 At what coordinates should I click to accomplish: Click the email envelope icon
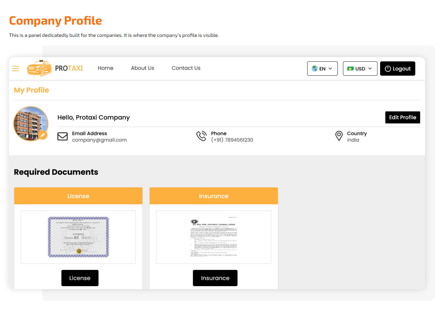coord(63,137)
